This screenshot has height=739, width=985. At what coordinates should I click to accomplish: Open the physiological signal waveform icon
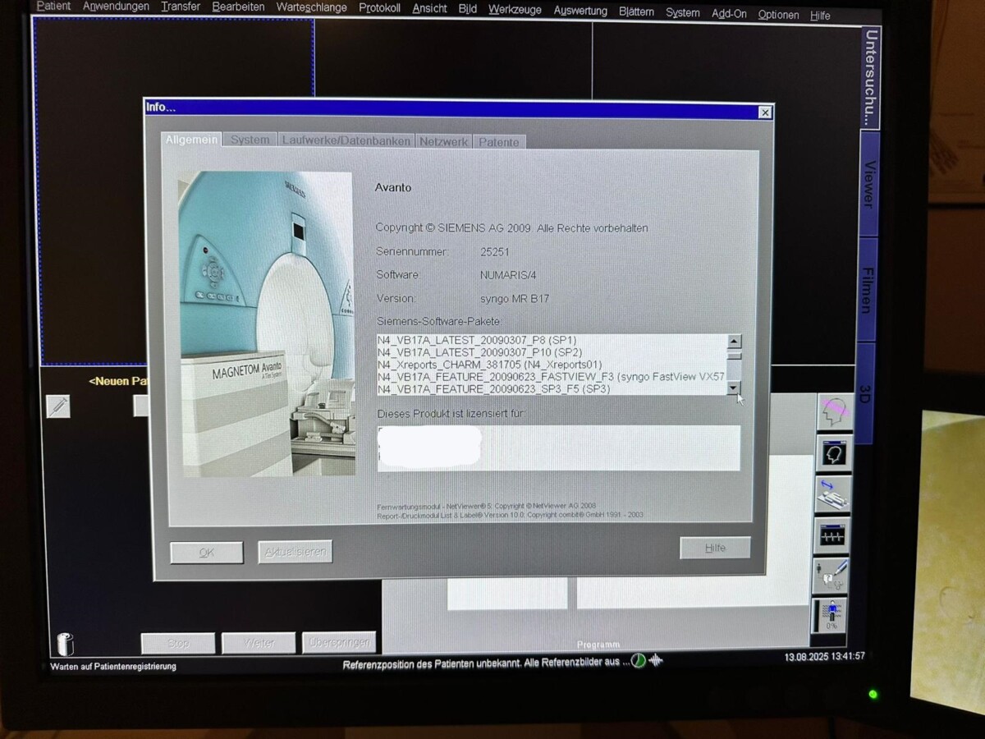(x=833, y=536)
